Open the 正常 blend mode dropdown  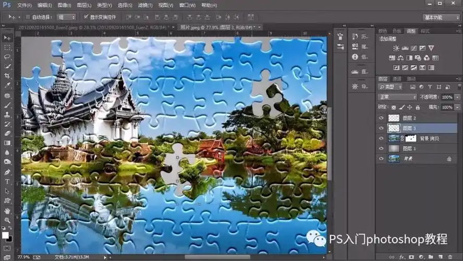coord(397,97)
